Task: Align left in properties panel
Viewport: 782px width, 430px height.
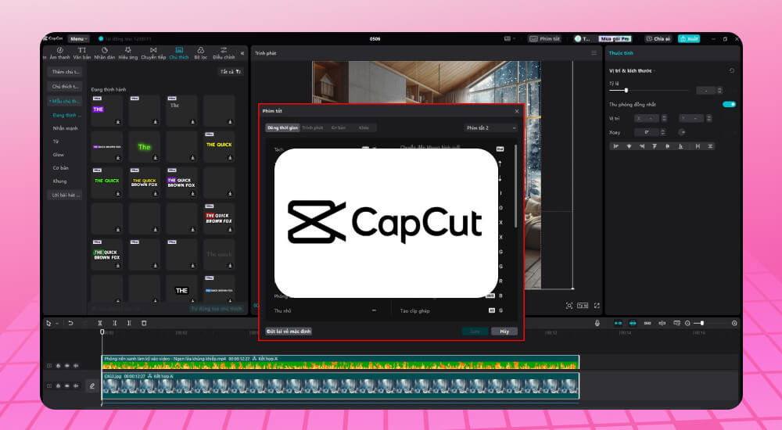Action: click(616, 146)
